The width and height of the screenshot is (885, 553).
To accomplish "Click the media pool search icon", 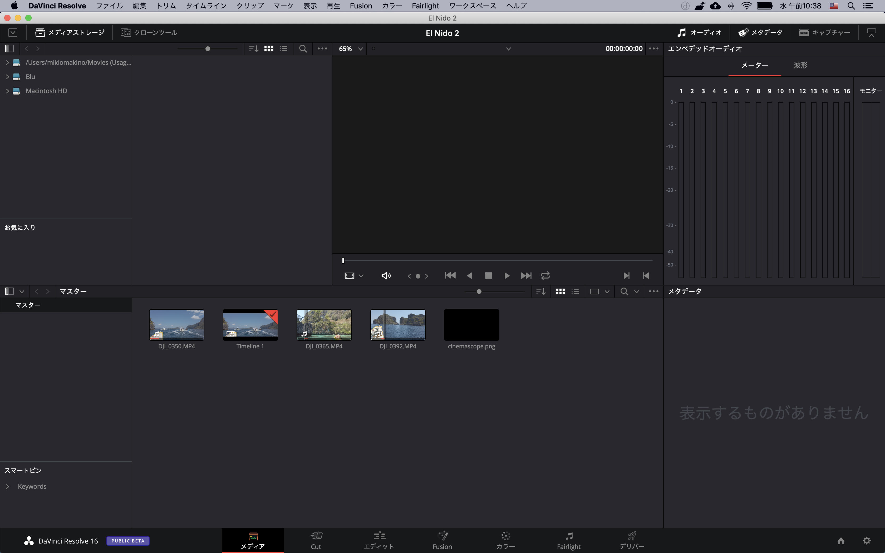I will [x=624, y=292].
